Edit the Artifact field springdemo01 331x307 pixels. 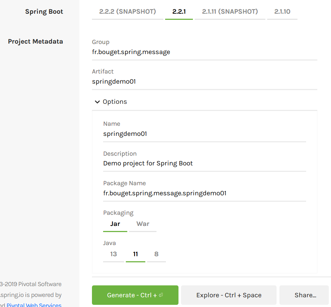click(204, 82)
